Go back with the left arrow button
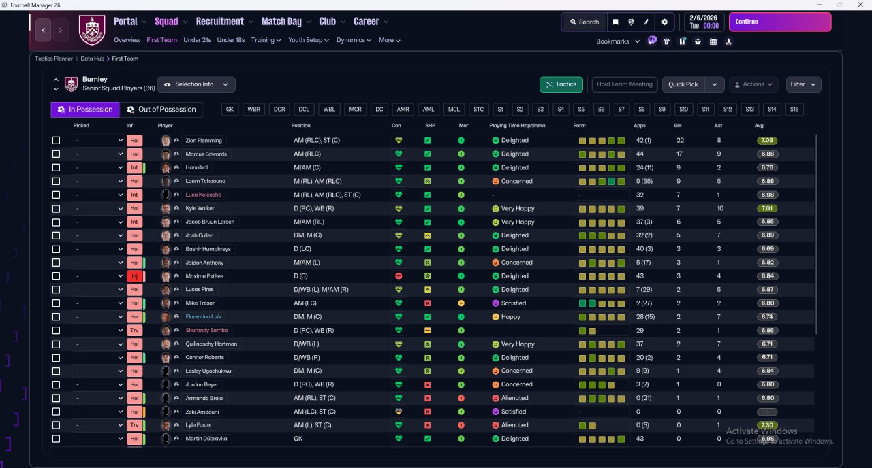Screen dimensions: 872x468 coord(44,30)
